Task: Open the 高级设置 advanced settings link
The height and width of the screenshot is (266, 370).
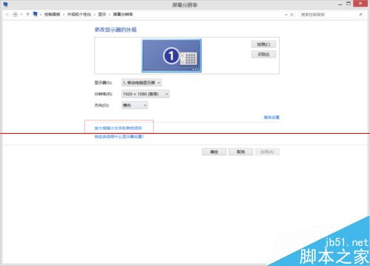Action: click(x=272, y=117)
